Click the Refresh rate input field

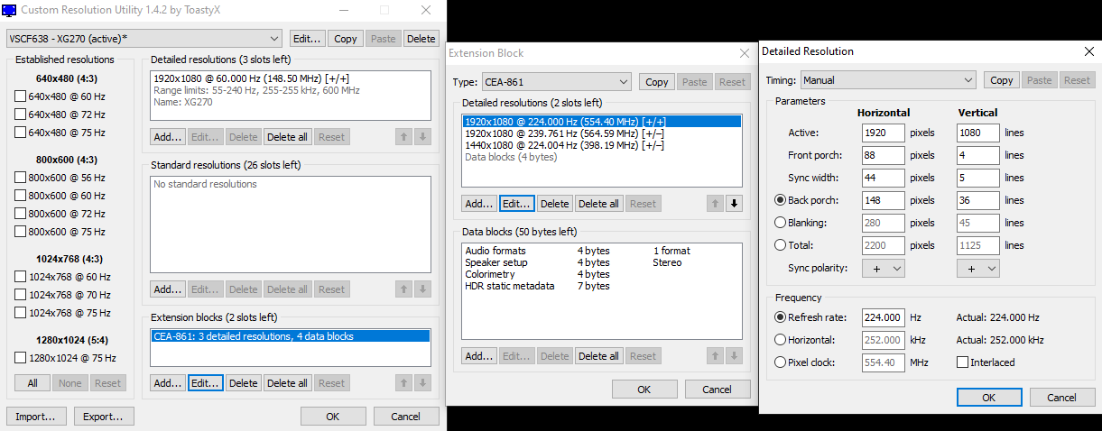tap(881, 317)
